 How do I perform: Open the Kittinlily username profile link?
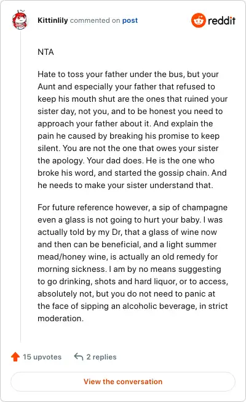53,20
